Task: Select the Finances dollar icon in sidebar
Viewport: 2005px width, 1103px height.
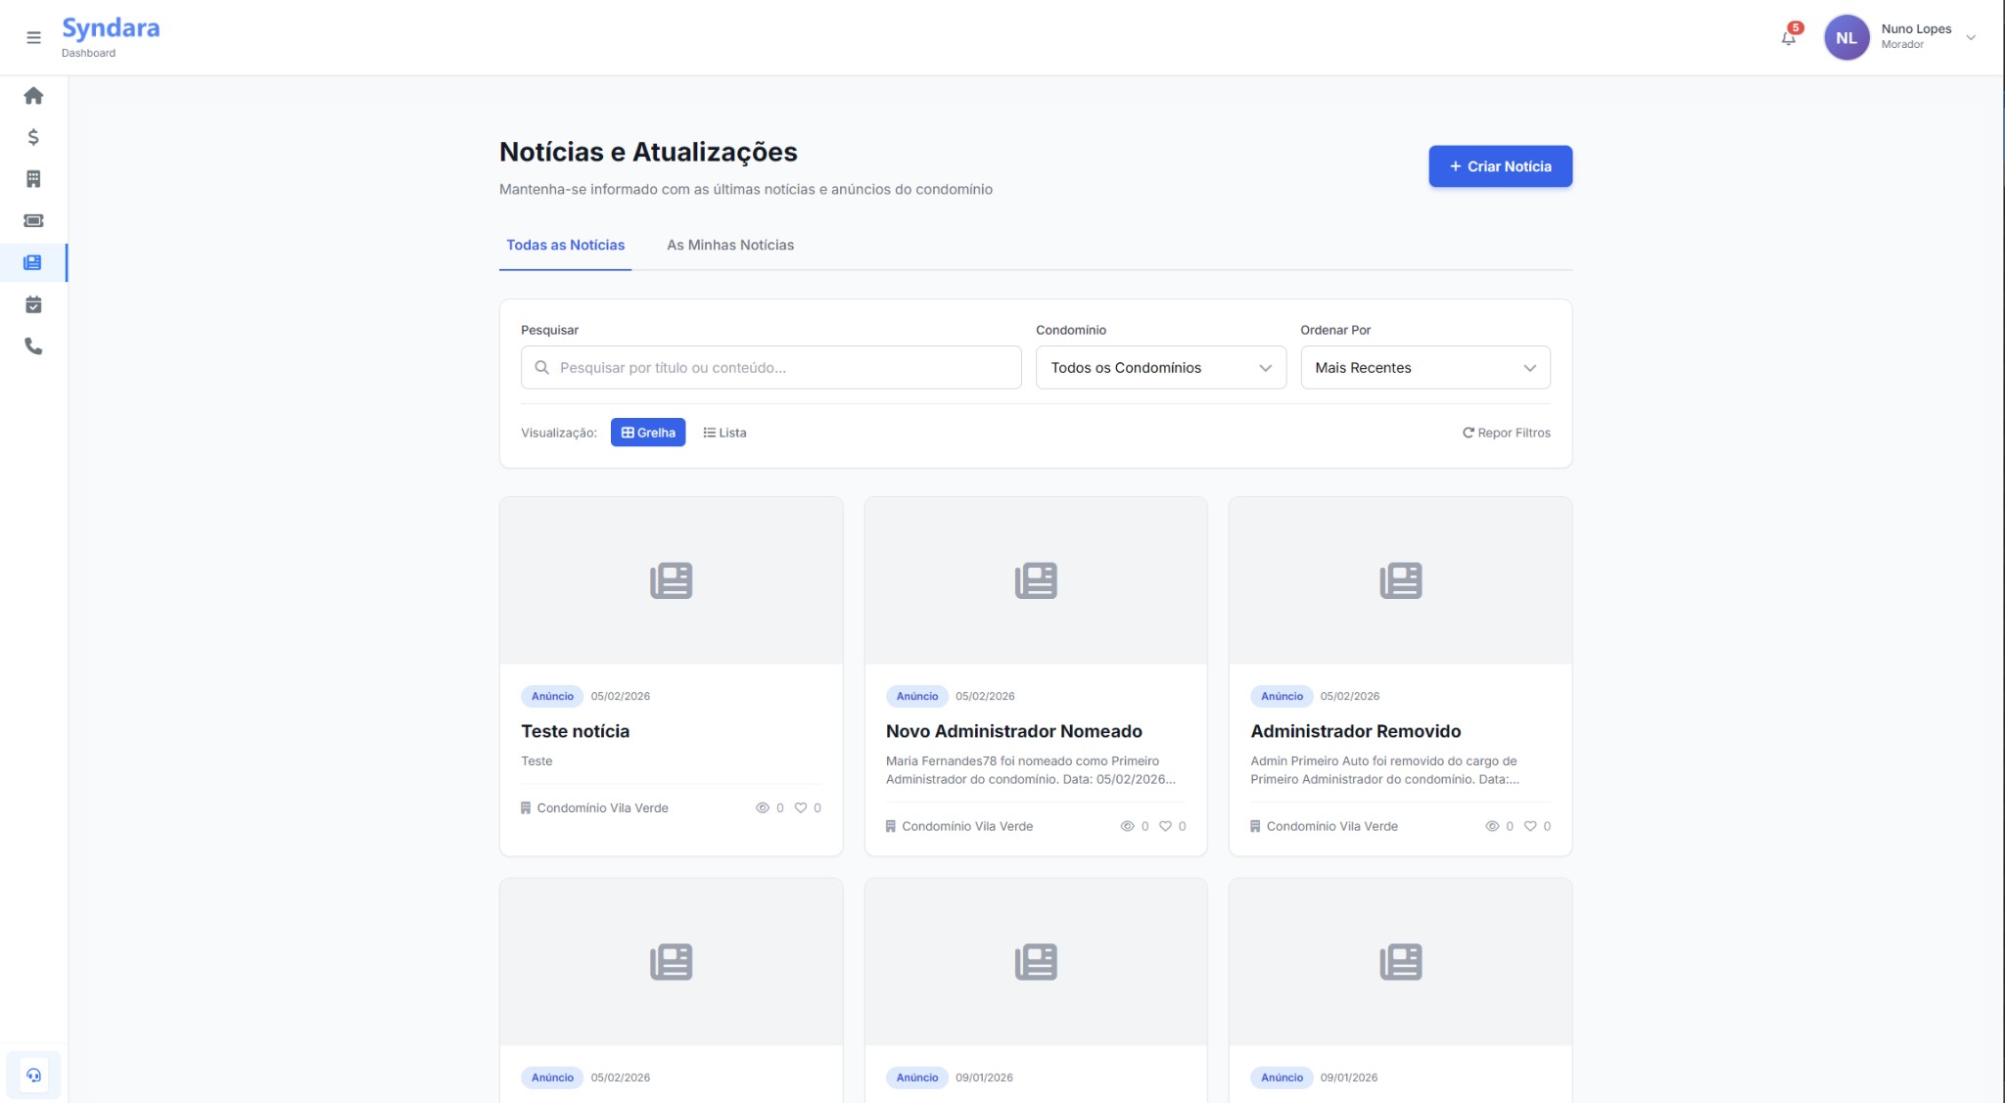Action: point(34,137)
